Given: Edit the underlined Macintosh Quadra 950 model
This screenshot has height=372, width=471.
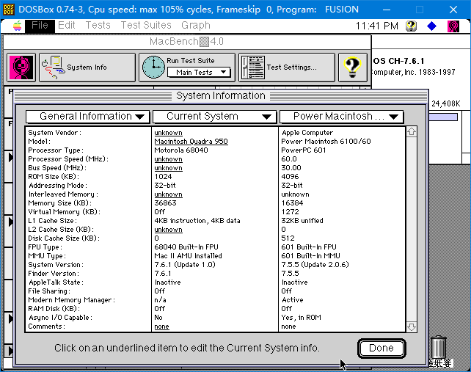Looking at the screenshot, I should pos(191,142).
